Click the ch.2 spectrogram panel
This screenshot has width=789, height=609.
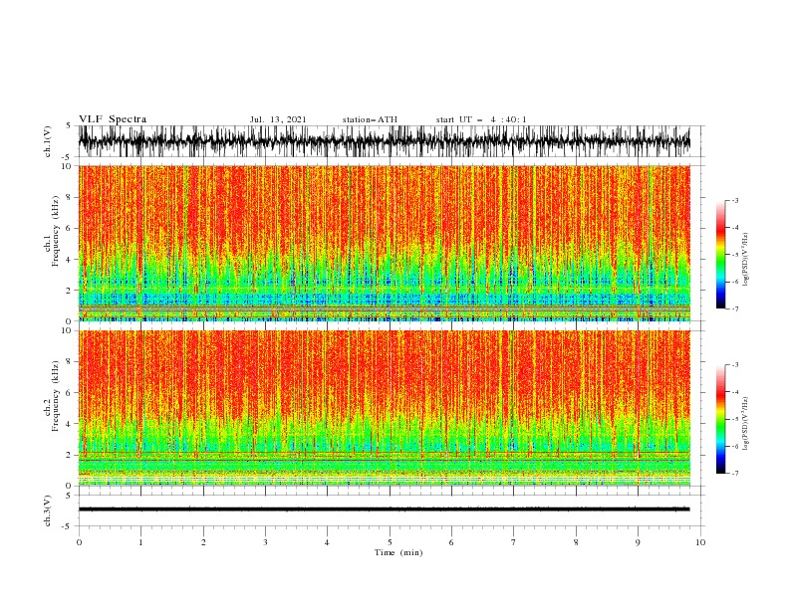click(x=384, y=408)
